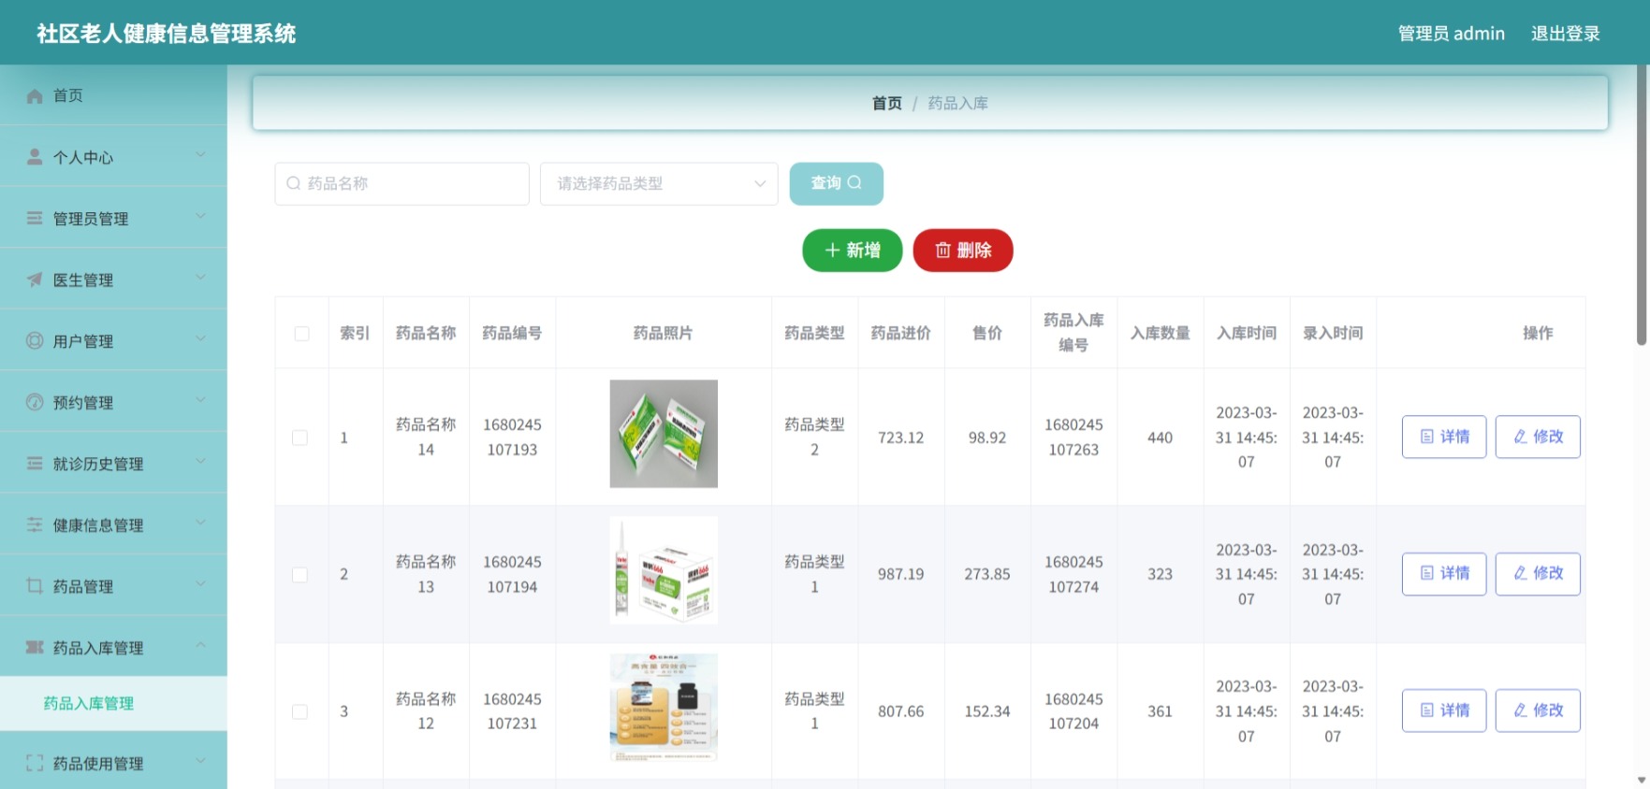
Task: Open 药品使用管理 sidebar menu
Action: (113, 763)
